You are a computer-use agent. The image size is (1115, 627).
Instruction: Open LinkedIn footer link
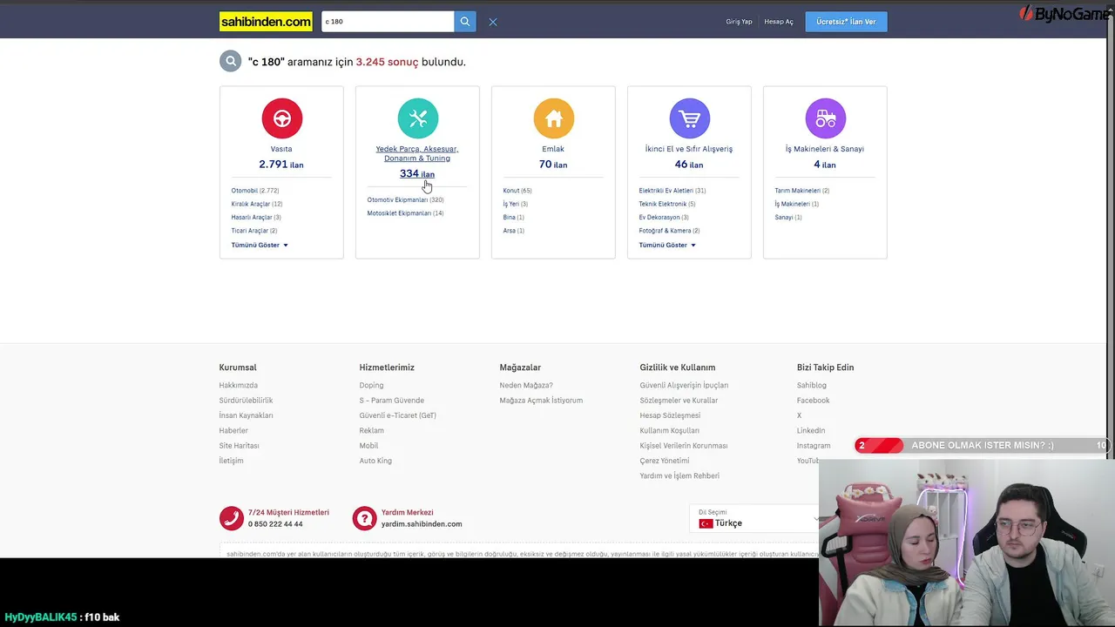[811, 430]
